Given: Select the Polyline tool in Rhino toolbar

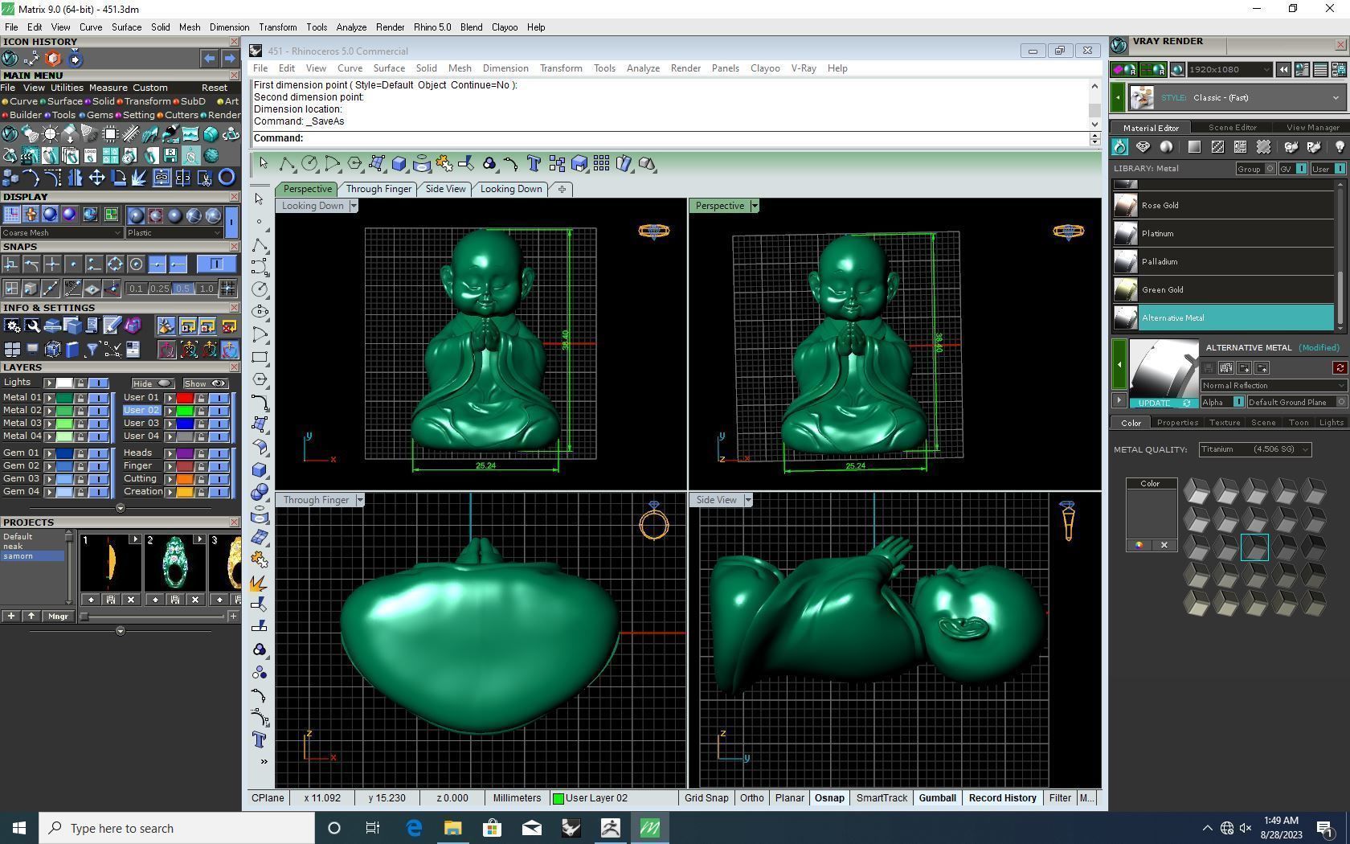Looking at the screenshot, I should point(286,164).
